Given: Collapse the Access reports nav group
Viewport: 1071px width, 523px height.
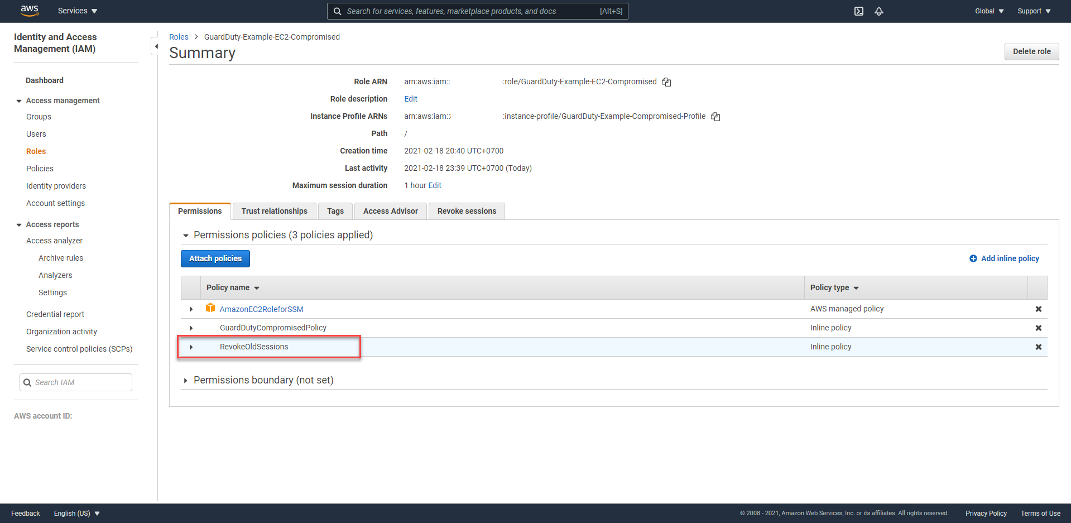Looking at the screenshot, I should tap(19, 225).
